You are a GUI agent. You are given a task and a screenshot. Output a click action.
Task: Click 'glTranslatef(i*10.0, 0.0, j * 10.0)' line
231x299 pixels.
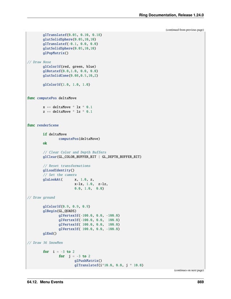pyautogui.click(x=109, y=265)
